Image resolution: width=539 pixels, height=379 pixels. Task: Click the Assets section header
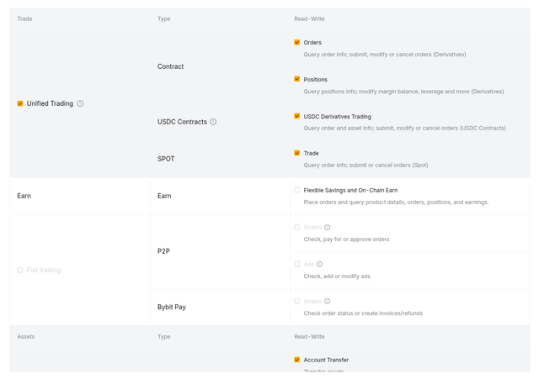coord(26,336)
